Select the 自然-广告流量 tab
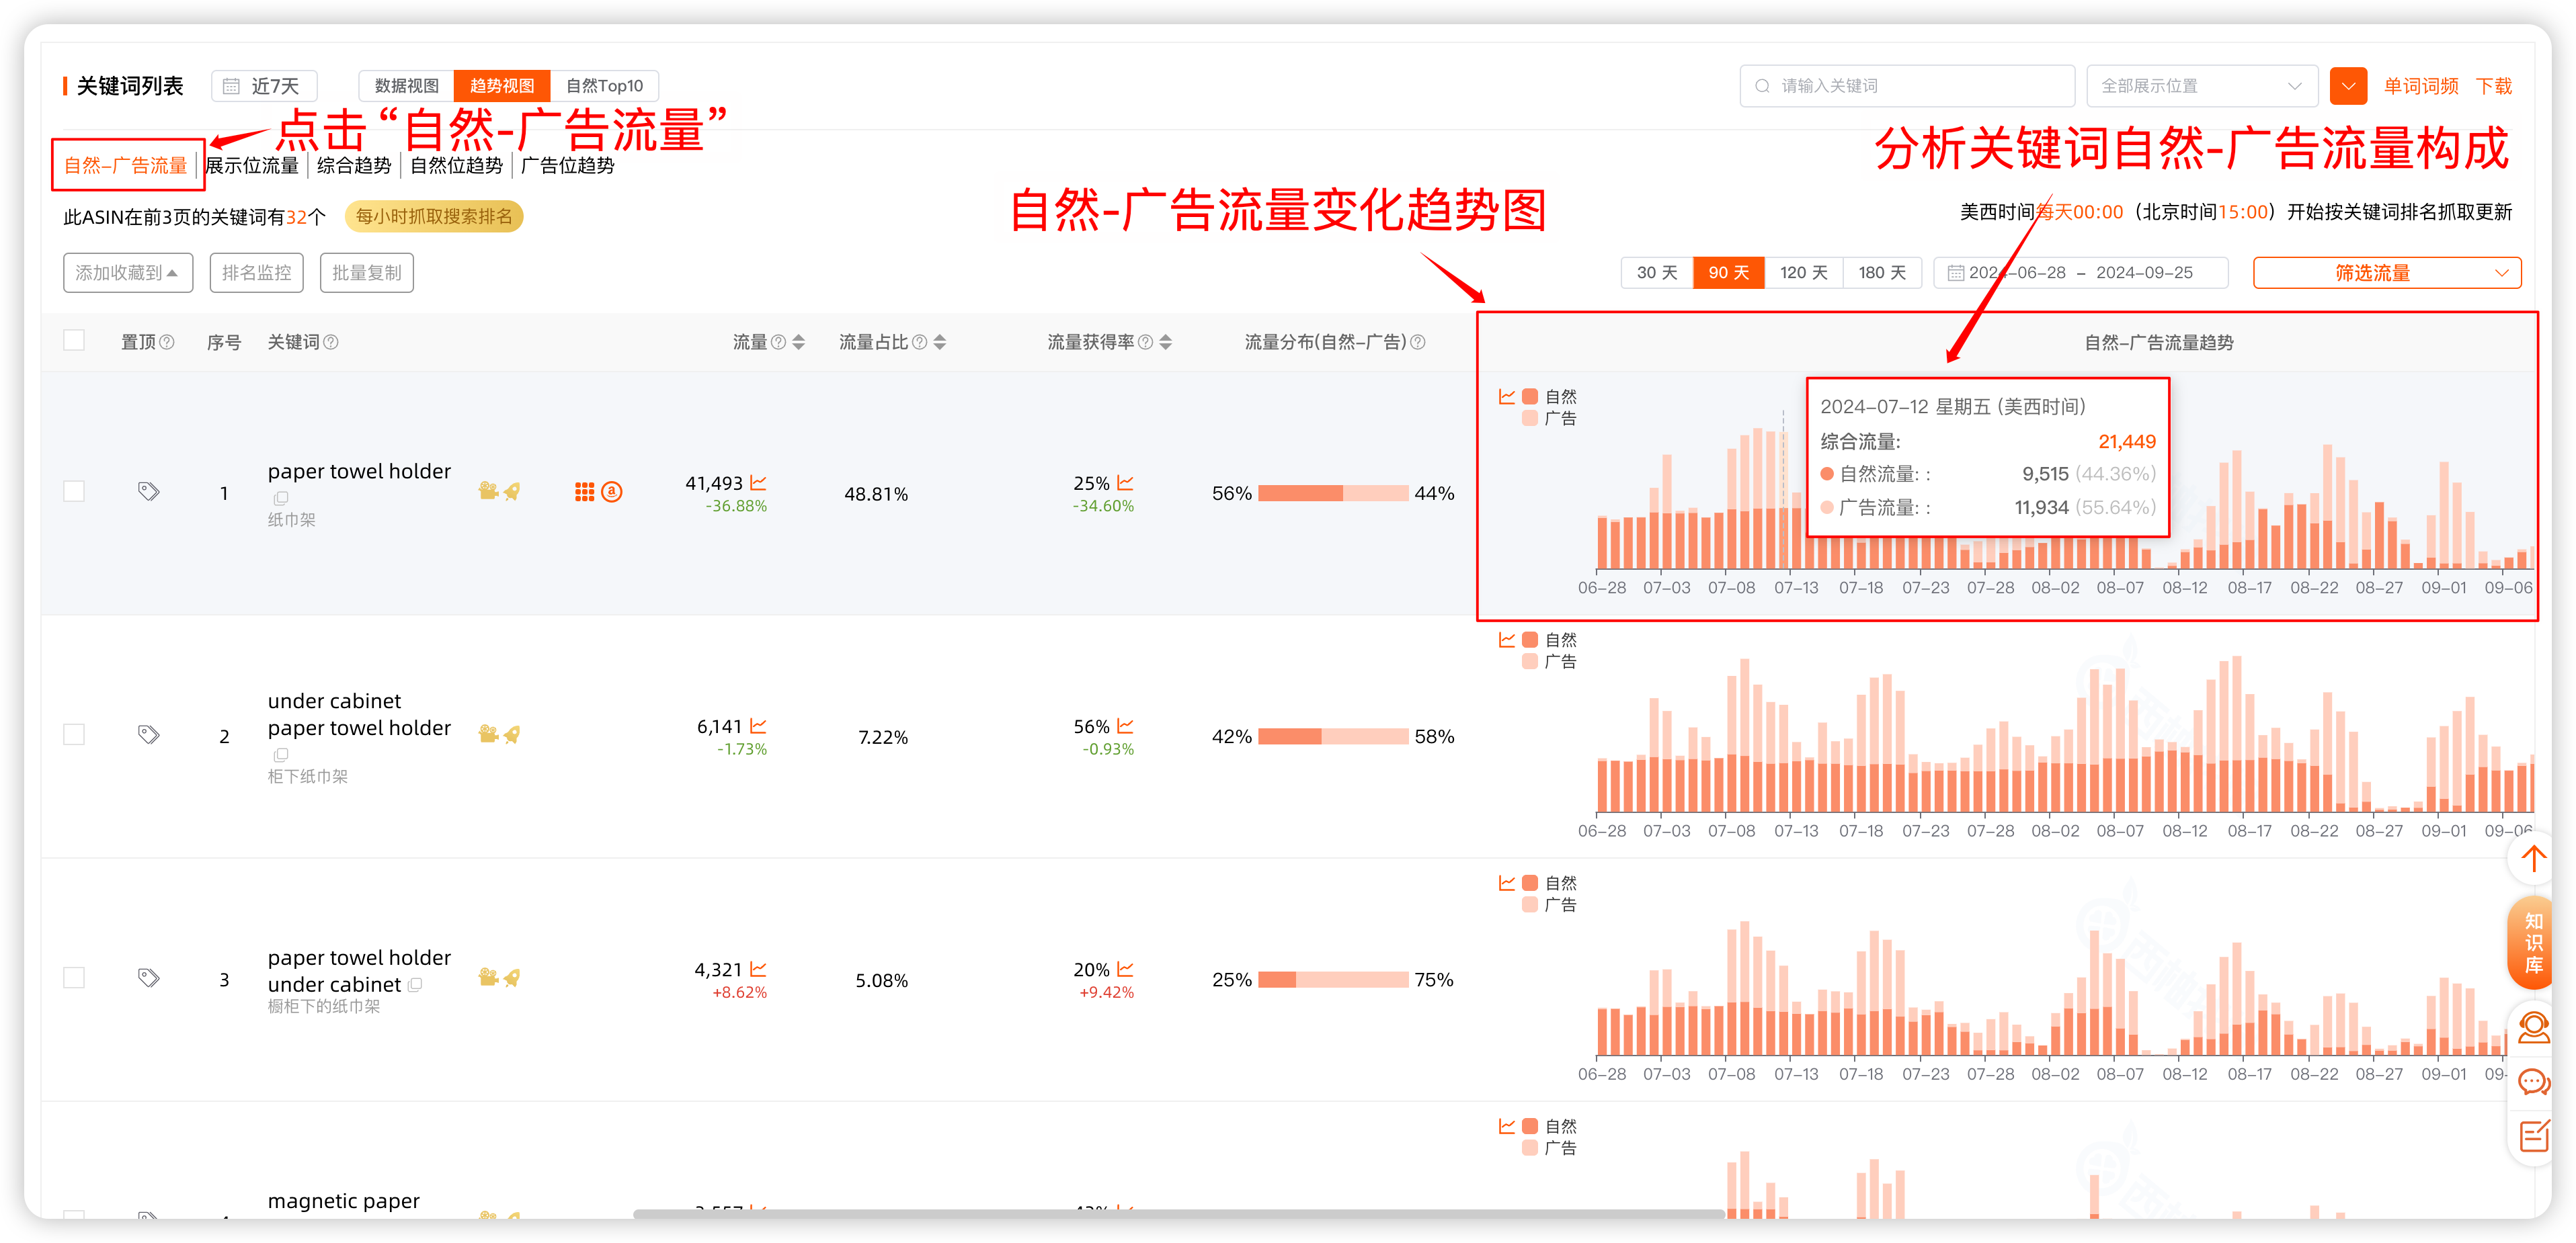The height and width of the screenshot is (1243, 2576). (x=126, y=165)
